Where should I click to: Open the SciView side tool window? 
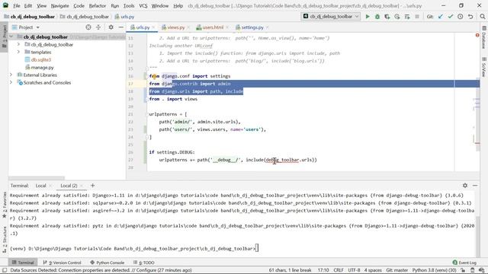(484, 67)
